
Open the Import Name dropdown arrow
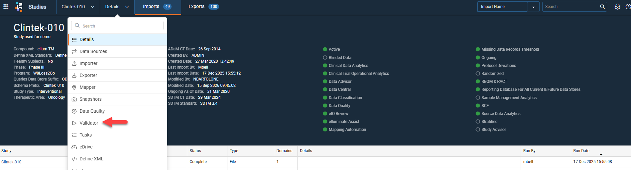tap(534, 7)
